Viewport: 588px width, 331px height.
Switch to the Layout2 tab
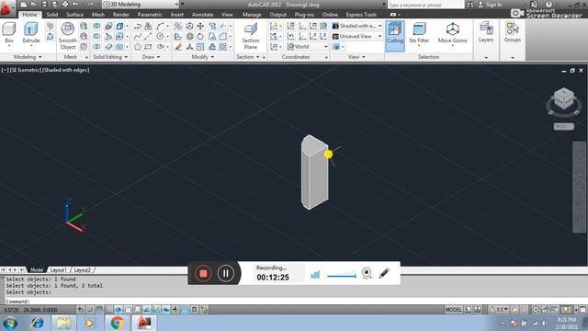82,269
